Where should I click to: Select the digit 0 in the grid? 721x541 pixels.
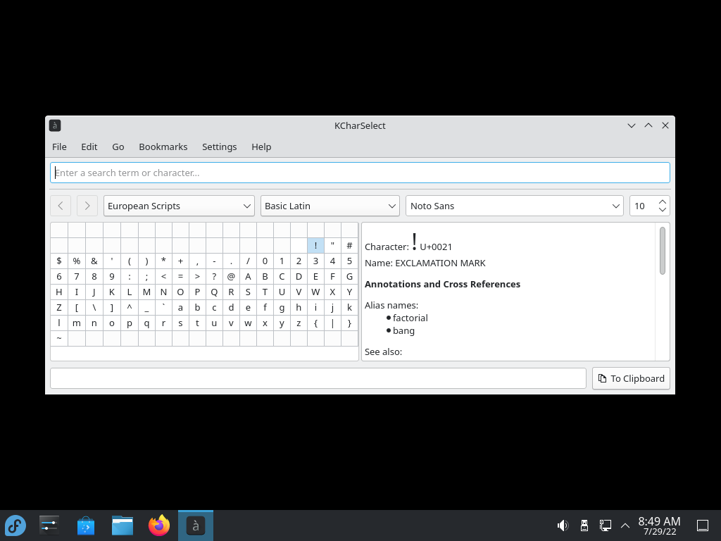(265, 261)
